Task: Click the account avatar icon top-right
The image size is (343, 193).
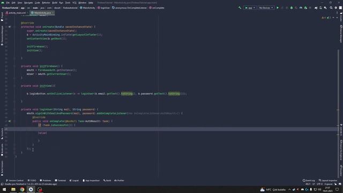Action: click(x=340, y=8)
